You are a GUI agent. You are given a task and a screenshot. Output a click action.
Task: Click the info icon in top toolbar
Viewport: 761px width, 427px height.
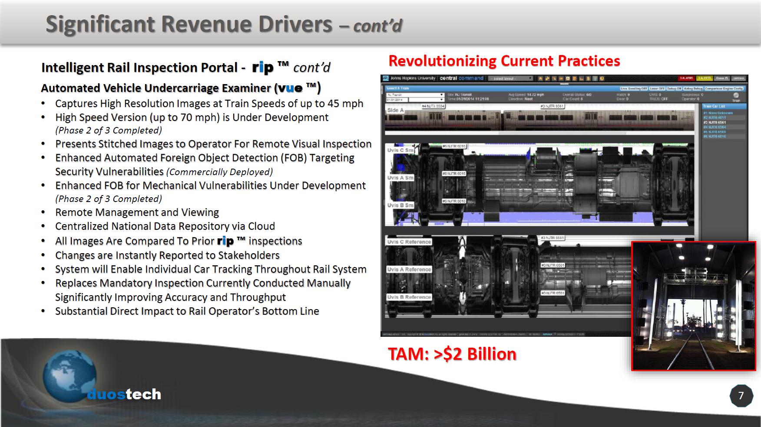pyautogui.click(x=596, y=78)
